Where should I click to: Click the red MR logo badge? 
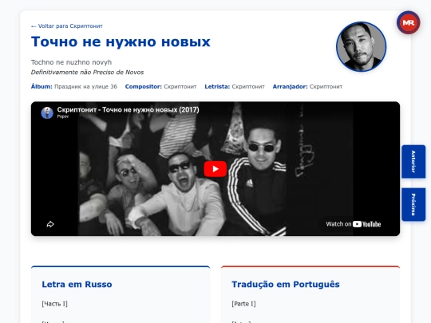[x=408, y=22]
